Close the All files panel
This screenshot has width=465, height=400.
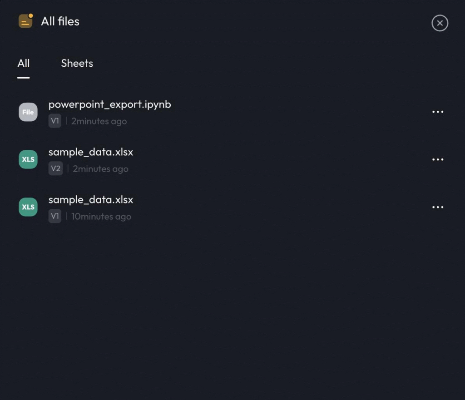coord(440,23)
